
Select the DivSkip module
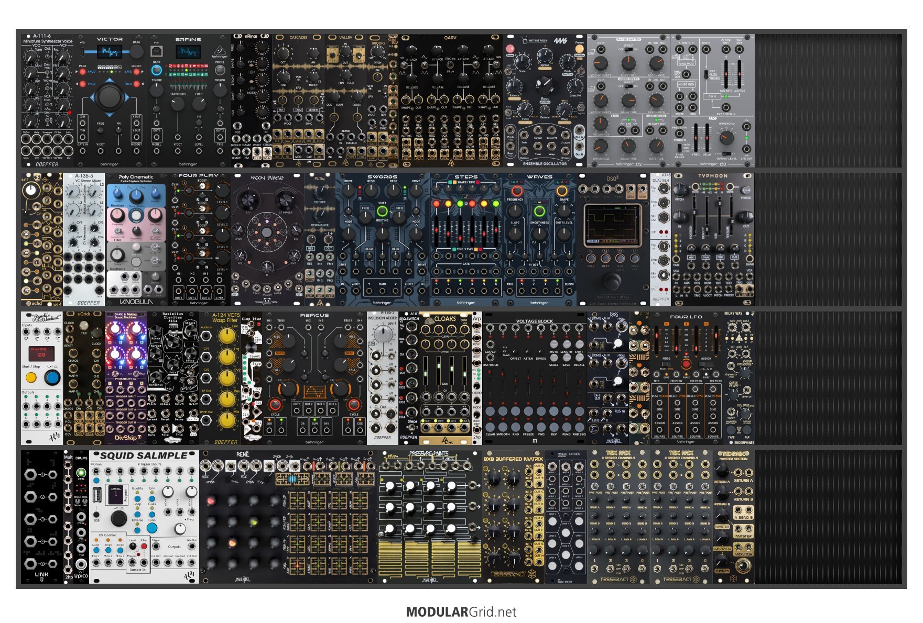[126, 379]
